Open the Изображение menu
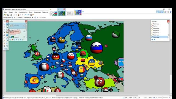Viewport: 176px width, 99px height. (23, 12)
